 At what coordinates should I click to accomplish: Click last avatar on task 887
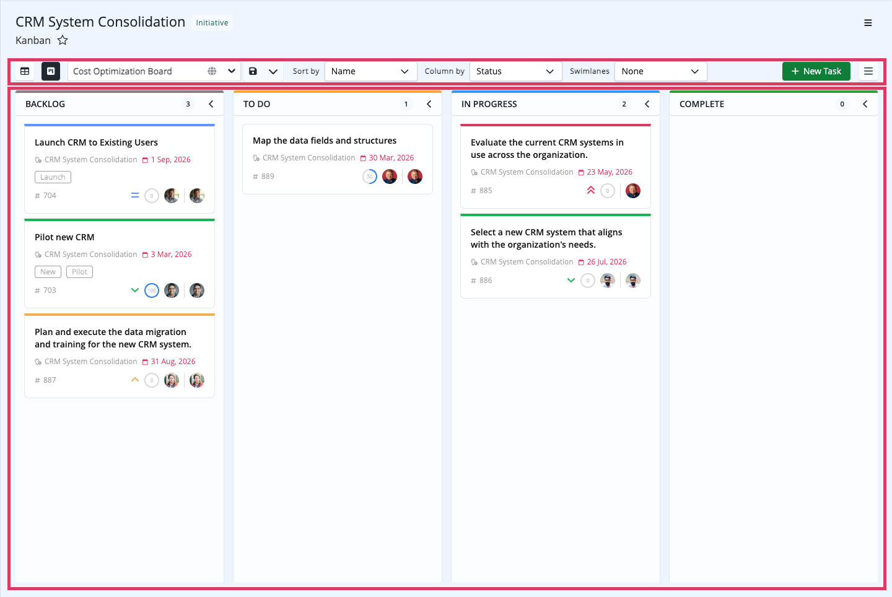pos(197,380)
